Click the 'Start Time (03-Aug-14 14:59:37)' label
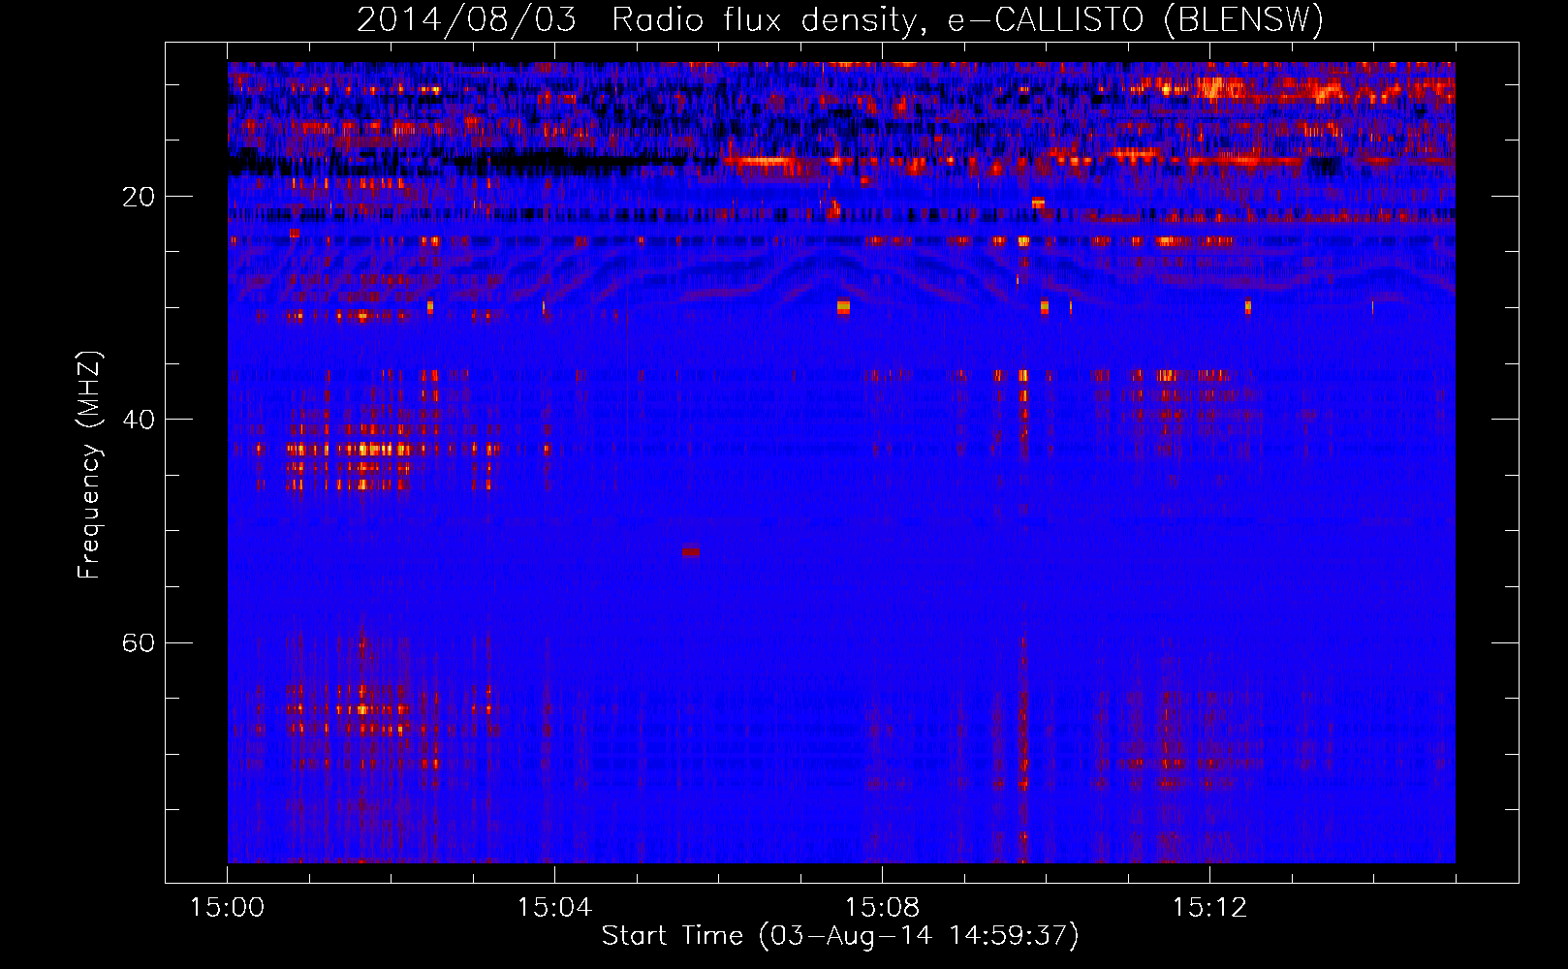The height and width of the screenshot is (969, 1568). tap(840, 936)
